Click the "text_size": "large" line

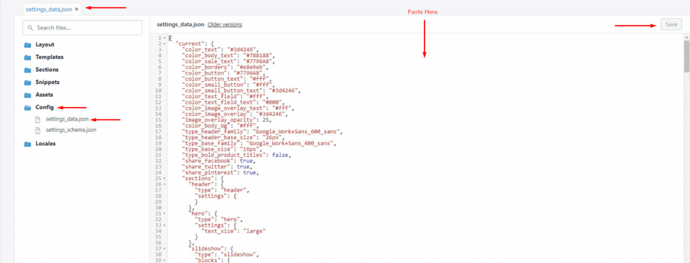pyautogui.click(x=234, y=231)
